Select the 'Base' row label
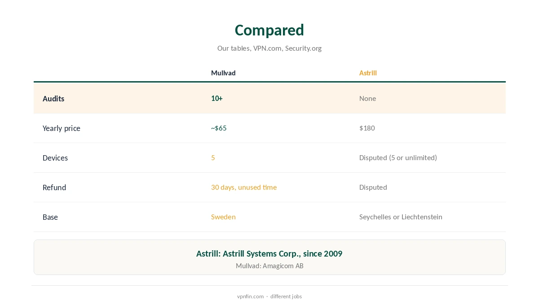This screenshot has width=539, height=305. [50, 217]
